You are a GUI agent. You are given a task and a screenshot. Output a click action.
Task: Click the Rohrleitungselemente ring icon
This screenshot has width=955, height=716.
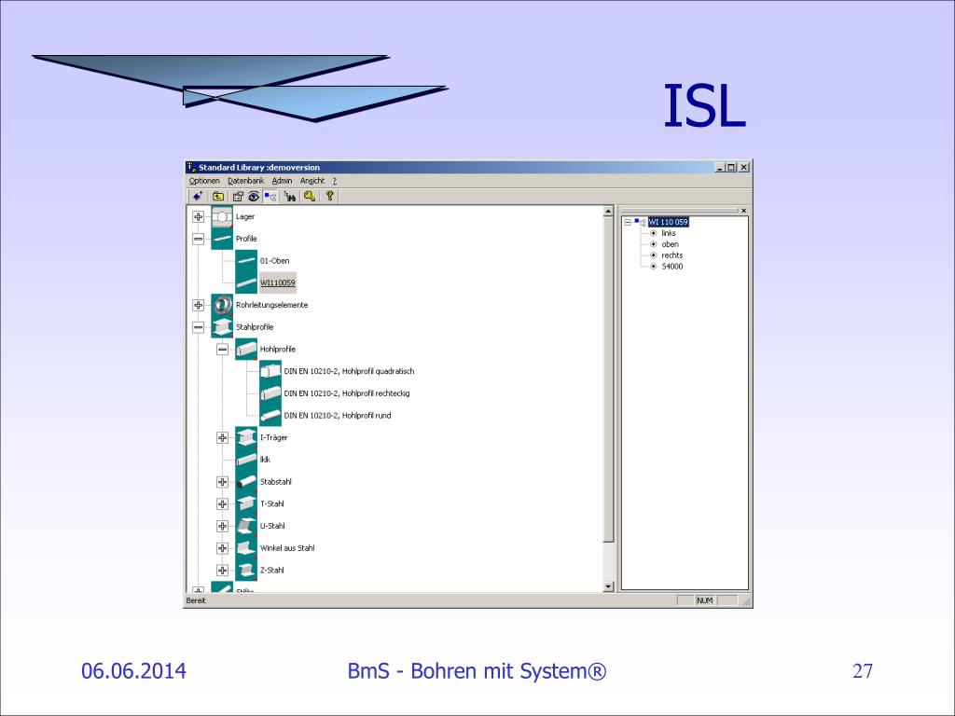[x=222, y=305]
